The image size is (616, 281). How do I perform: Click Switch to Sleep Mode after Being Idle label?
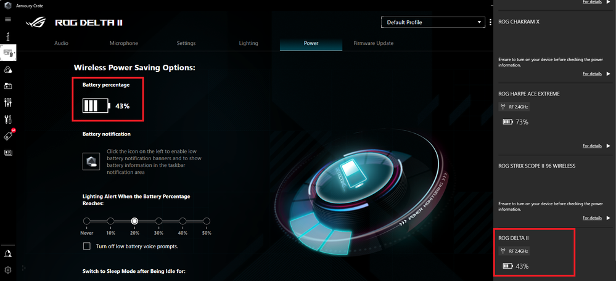point(134,271)
